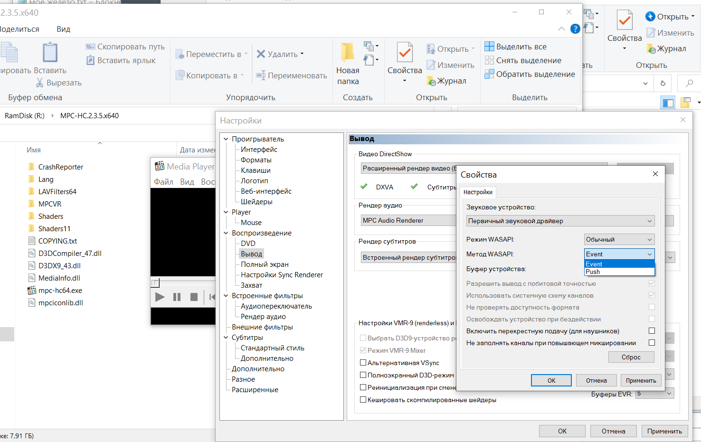Click Вставить ярлык in the ribbon
This screenshot has height=442, width=701.
(x=121, y=60)
